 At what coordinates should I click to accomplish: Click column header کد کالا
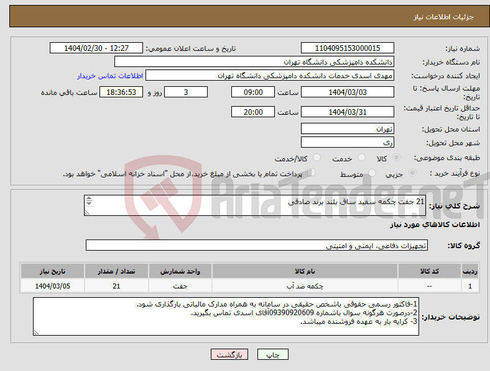430,271
